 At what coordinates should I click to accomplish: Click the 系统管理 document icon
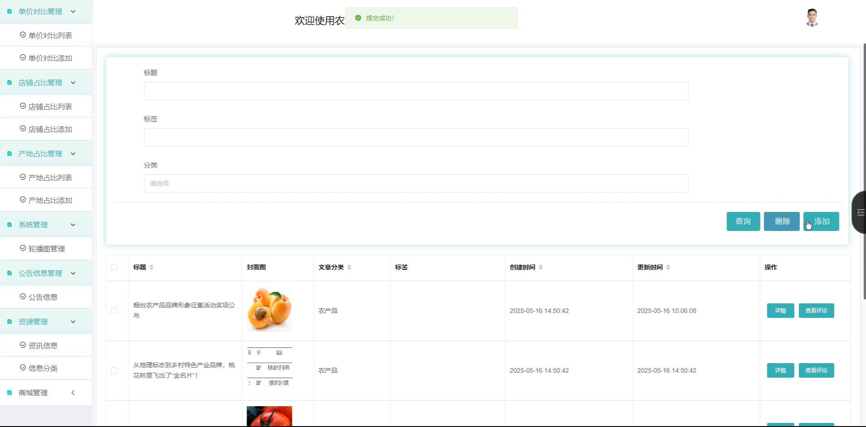click(x=10, y=225)
